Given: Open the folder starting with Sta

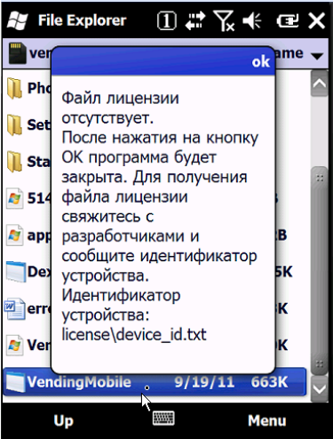Looking at the screenshot, I should [x=15, y=162].
